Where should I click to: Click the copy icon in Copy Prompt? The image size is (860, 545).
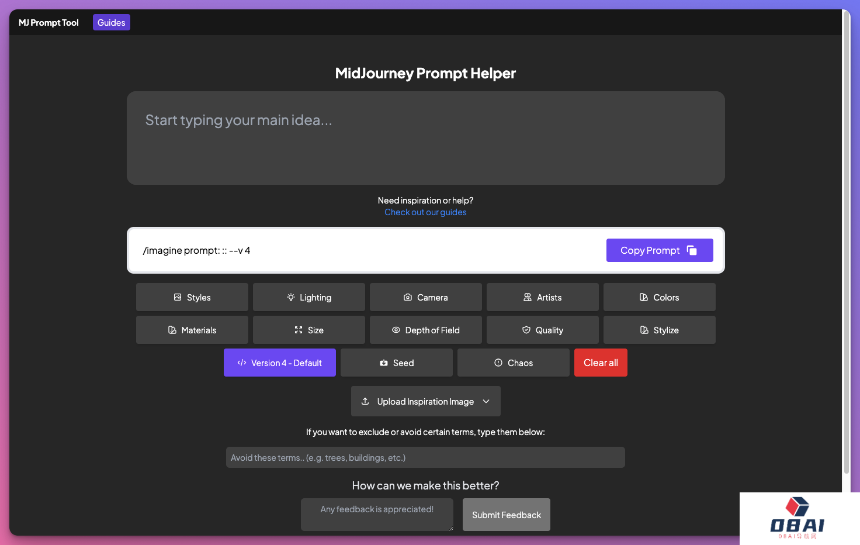692,250
